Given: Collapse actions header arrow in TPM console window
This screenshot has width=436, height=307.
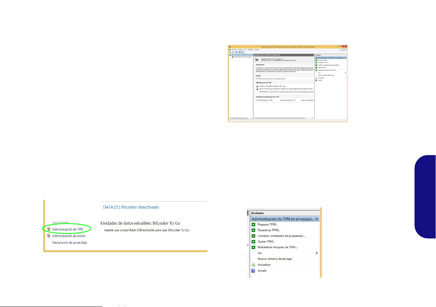Looking at the screenshot, I should pyautogui.click(x=346, y=58).
